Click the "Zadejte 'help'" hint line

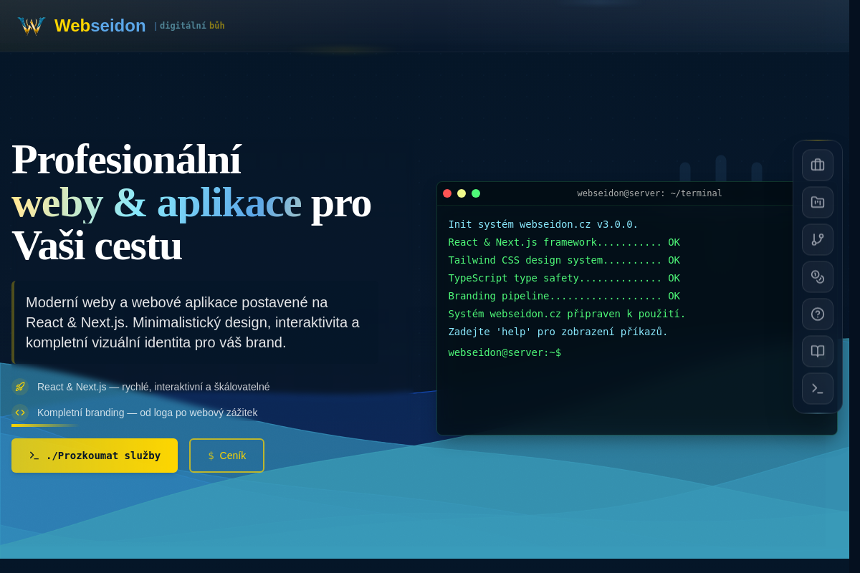coord(558,332)
